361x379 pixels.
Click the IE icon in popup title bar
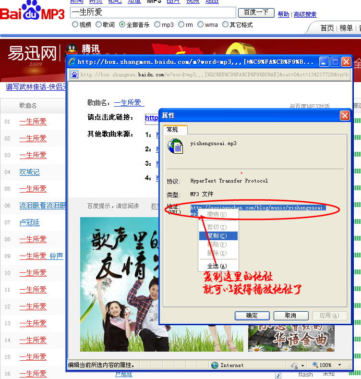pos(72,62)
